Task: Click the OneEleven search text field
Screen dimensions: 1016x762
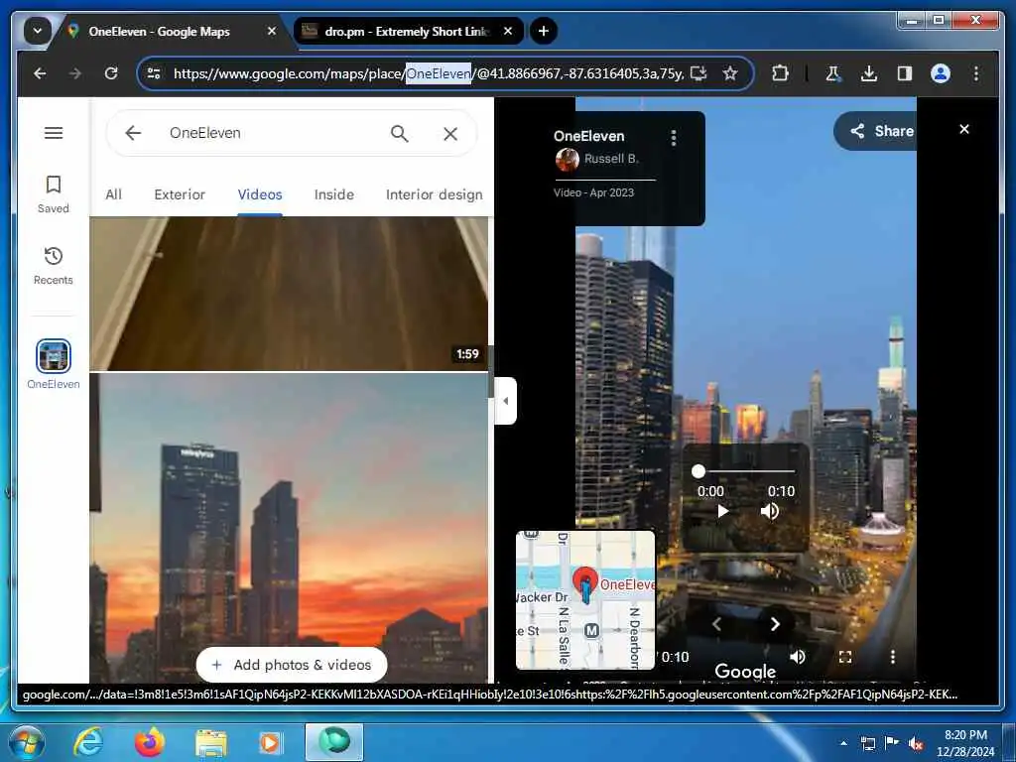Action: (x=272, y=133)
